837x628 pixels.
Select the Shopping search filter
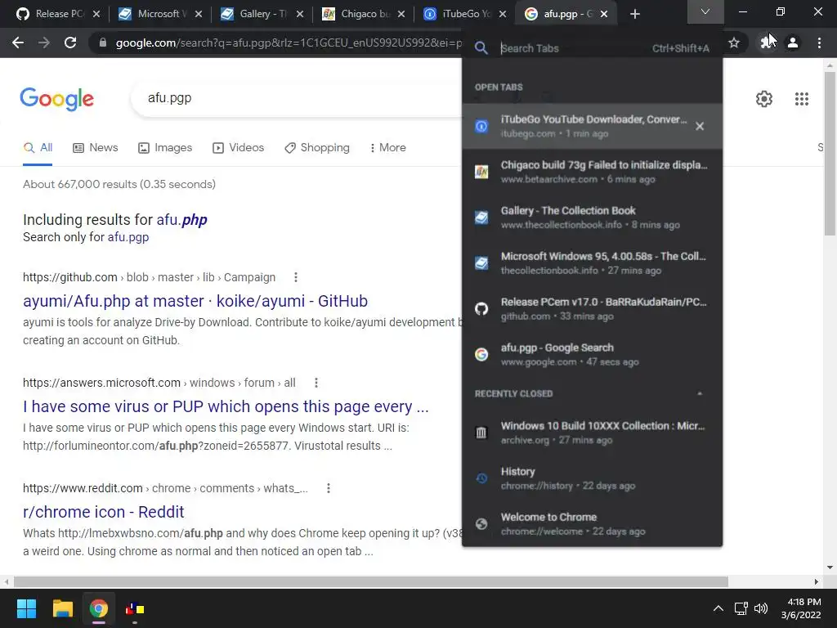(x=317, y=148)
